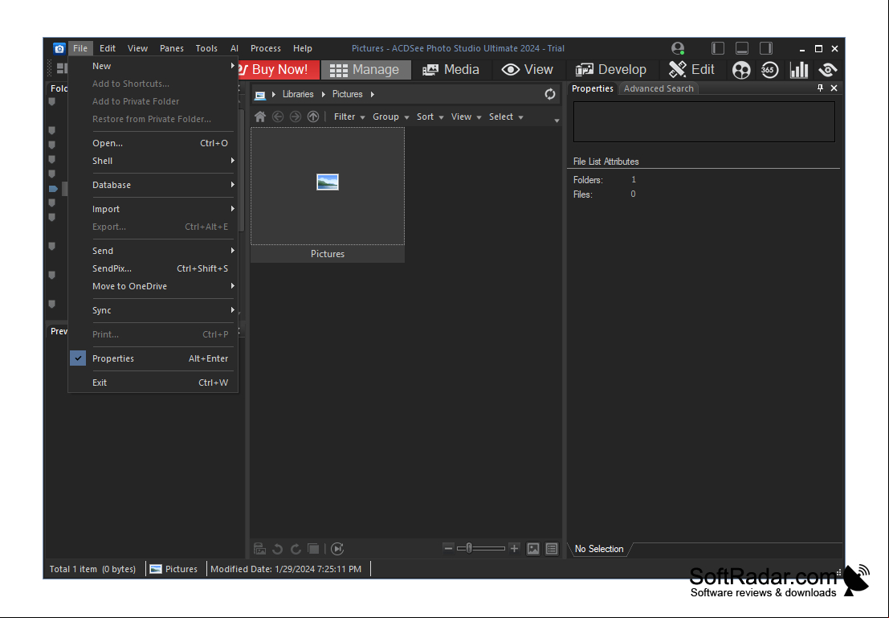889x618 pixels.
Task: Adjust the thumbnail zoom slider
Action: (481, 548)
